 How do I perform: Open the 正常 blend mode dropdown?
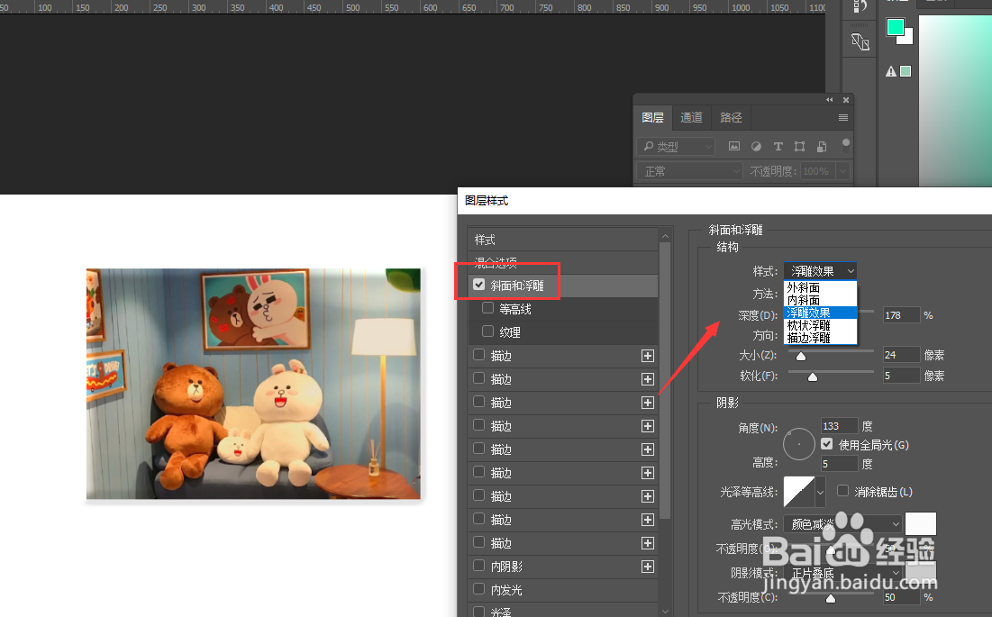(x=689, y=171)
